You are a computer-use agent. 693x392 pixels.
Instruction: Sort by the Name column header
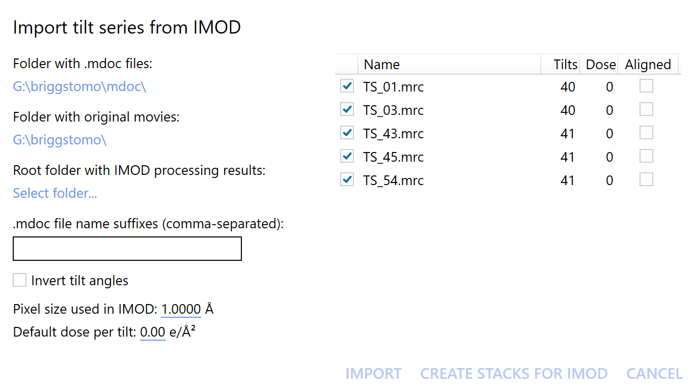[450, 65]
